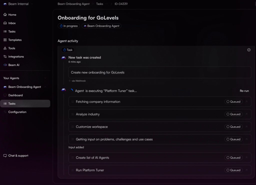Image resolution: width=256 pixels, height=185 pixels.
Task: Select the Configuration icon
Action: pos(5,112)
